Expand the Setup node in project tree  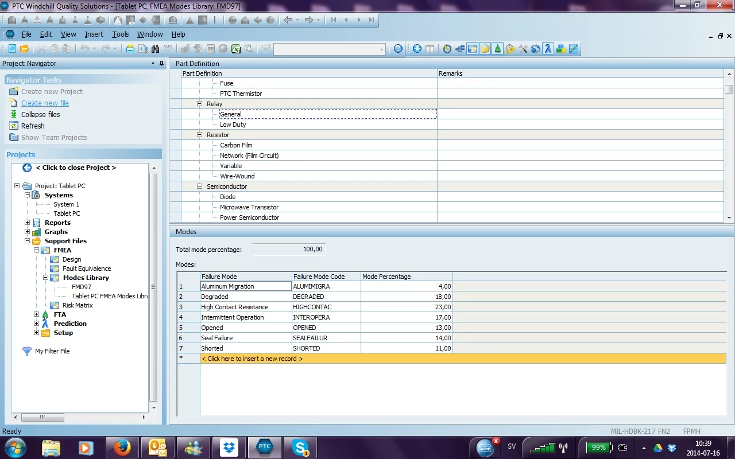36,333
